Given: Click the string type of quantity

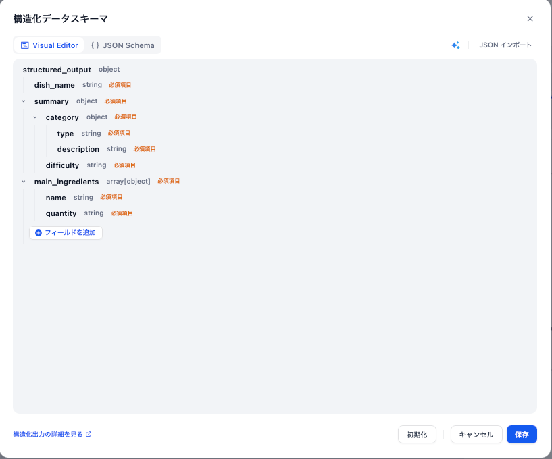Looking at the screenshot, I should click(94, 213).
